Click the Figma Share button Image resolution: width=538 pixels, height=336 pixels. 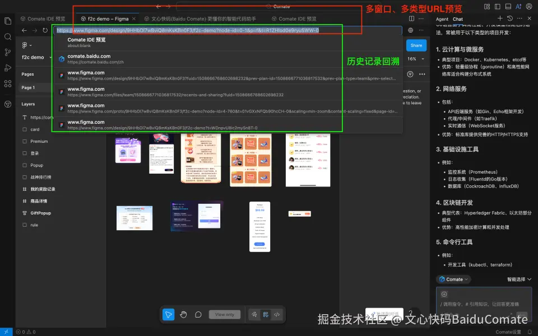416,45
